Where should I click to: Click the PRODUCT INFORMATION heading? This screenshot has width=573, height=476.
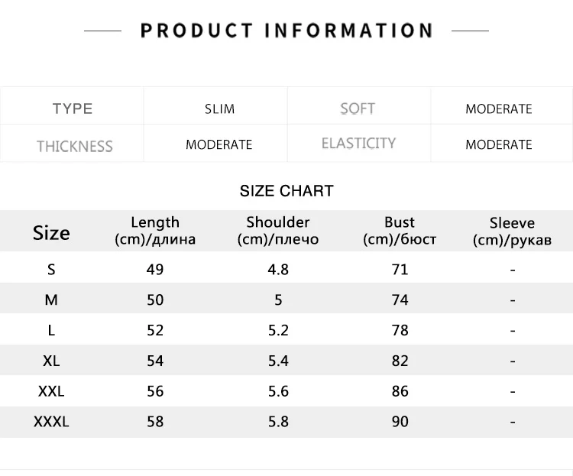pos(286,31)
